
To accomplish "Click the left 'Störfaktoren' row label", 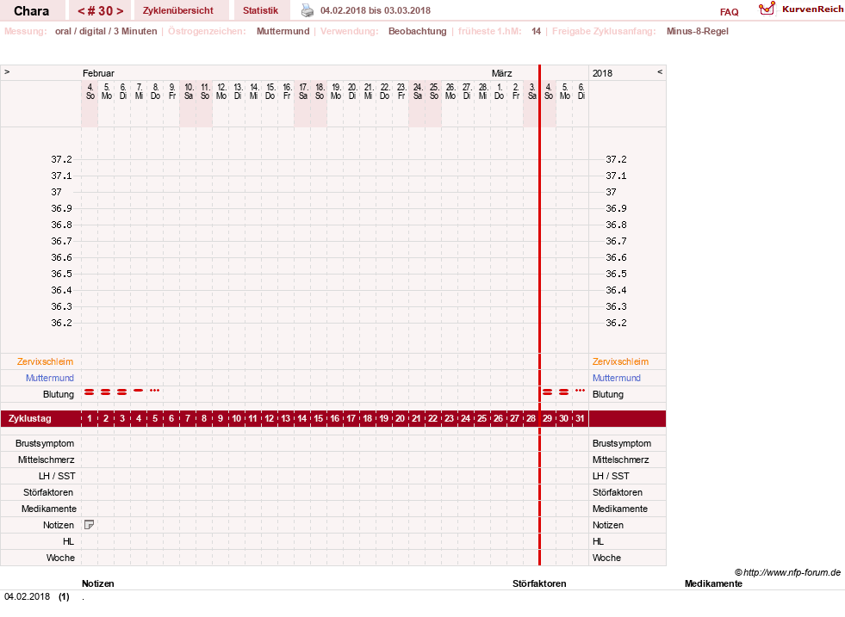I will (x=48, y=492).
